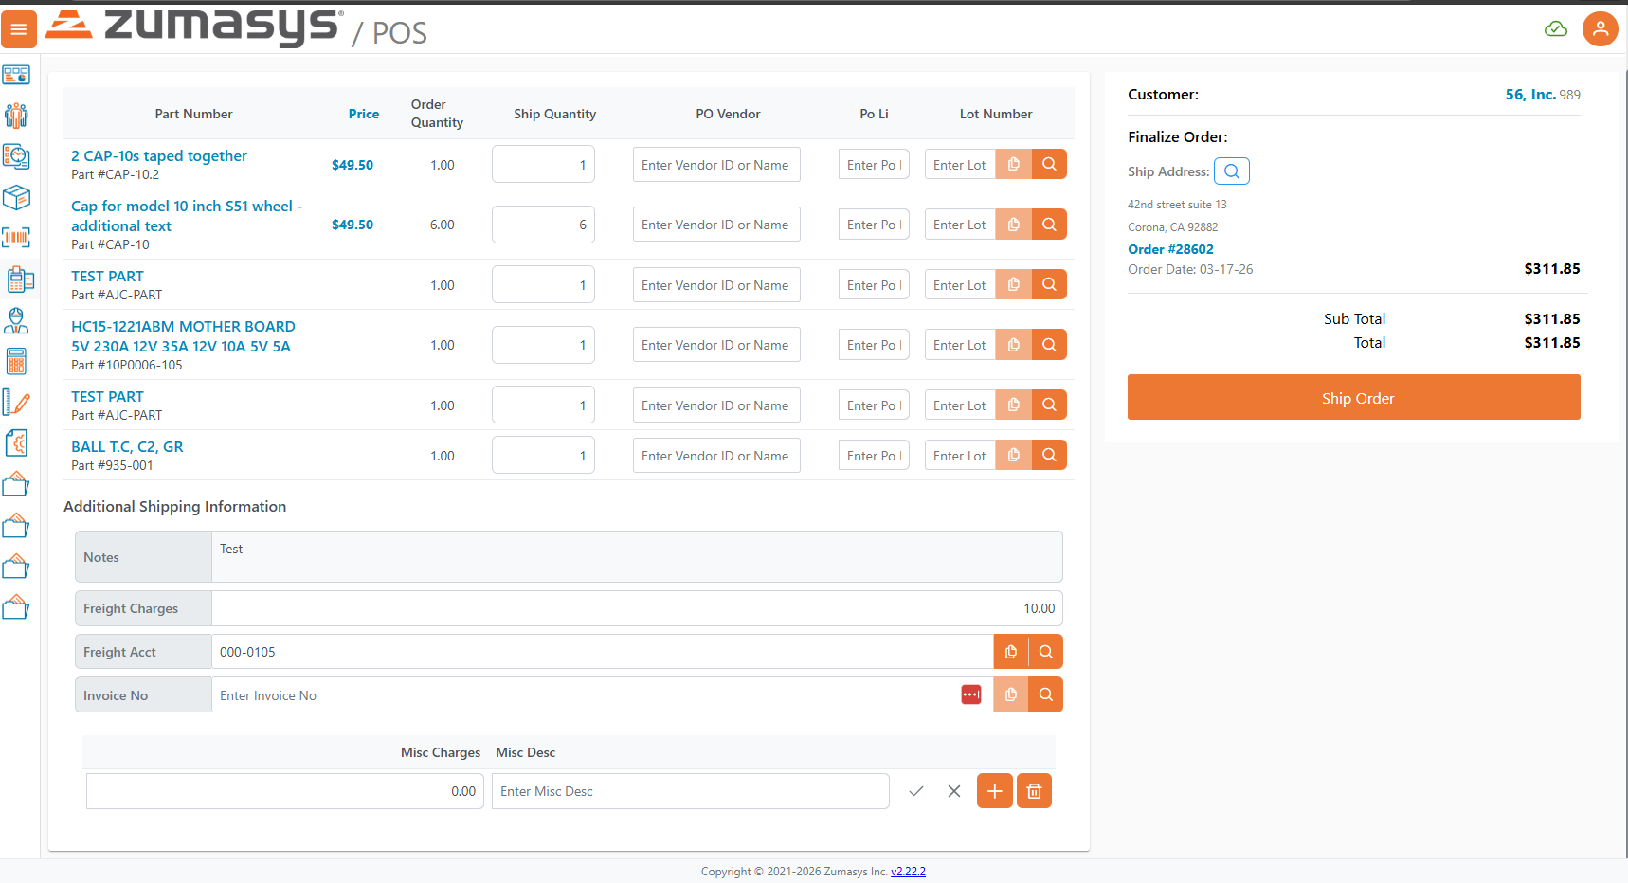Delete the misc charge row
The width and height of the screenshot is (1628, 883).
(1034, 791)
